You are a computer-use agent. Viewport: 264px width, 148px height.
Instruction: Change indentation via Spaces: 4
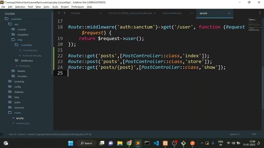coord(234,134)
